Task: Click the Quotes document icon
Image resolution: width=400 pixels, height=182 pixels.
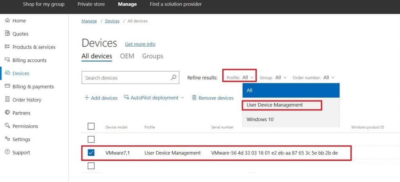Action: click(7, 34)
